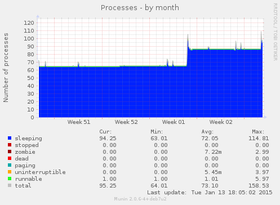Click total minimum value 64.01

[x=159, y=186]
